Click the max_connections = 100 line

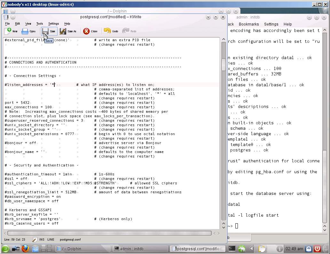pos(28,107)
